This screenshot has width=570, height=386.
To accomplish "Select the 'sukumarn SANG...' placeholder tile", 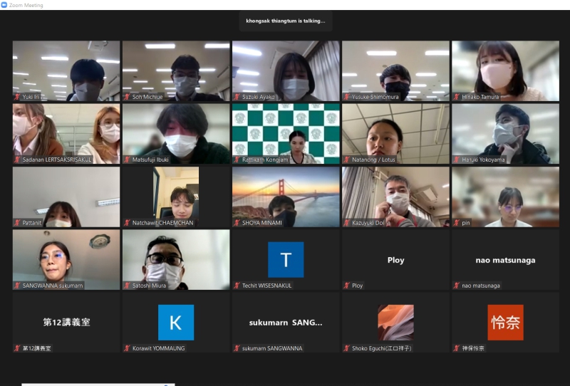I will pos(286,322).
